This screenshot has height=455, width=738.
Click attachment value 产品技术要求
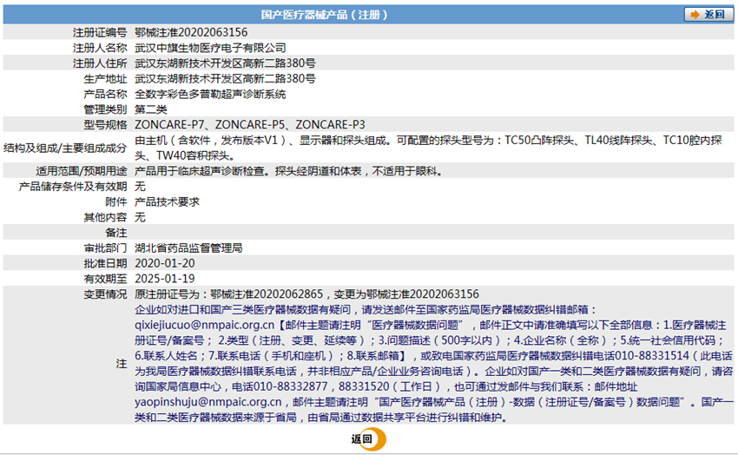pyautogui.click(x=167, y=201)
